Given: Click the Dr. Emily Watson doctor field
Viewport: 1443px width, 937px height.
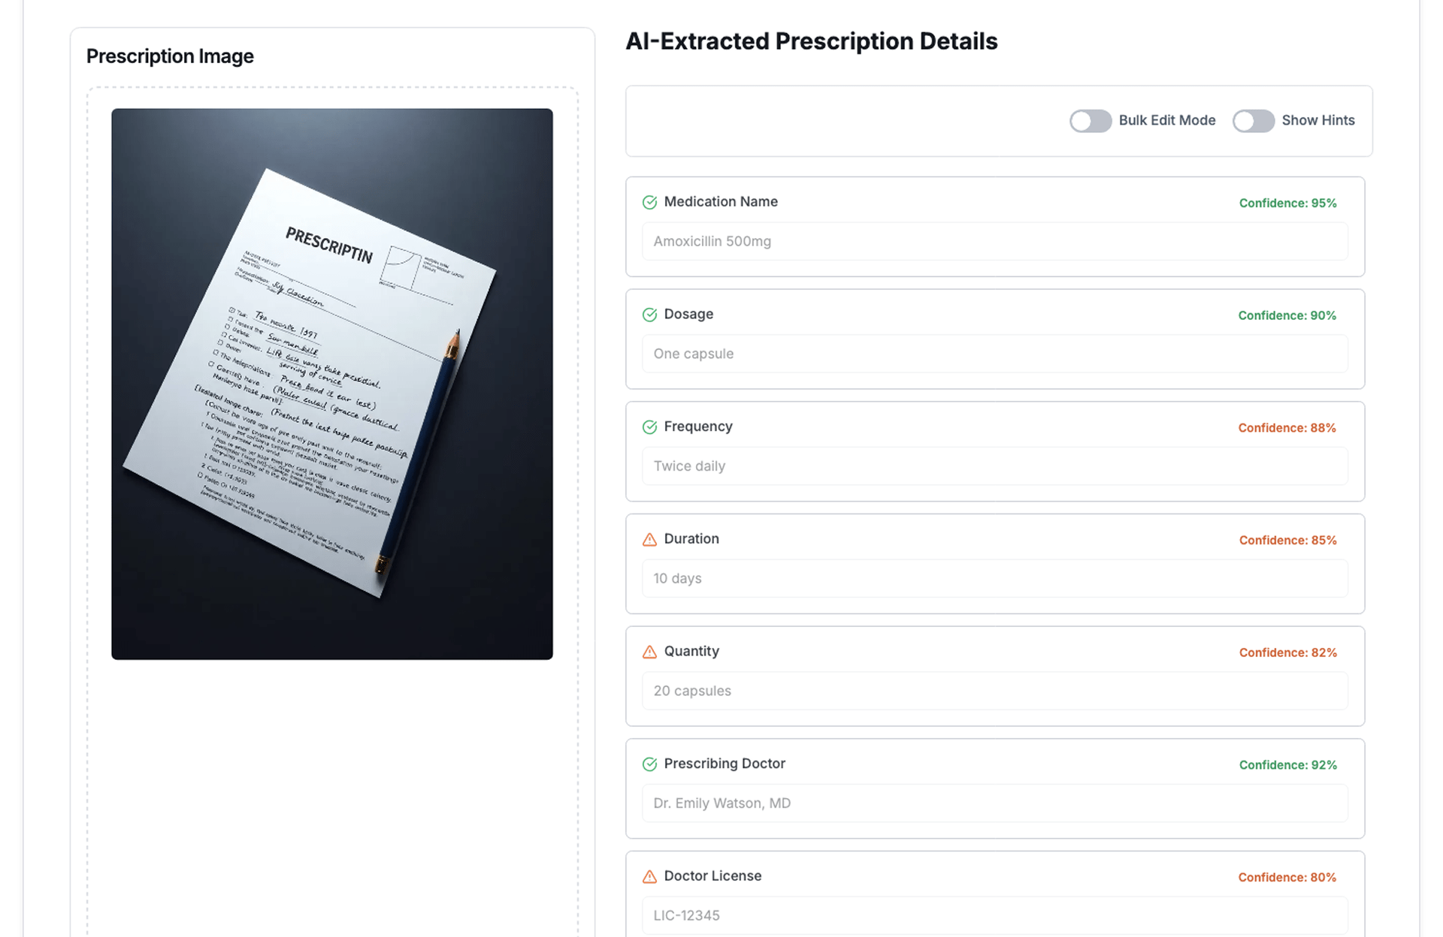Looking at the screenshot, I should [x=994, y=803].
